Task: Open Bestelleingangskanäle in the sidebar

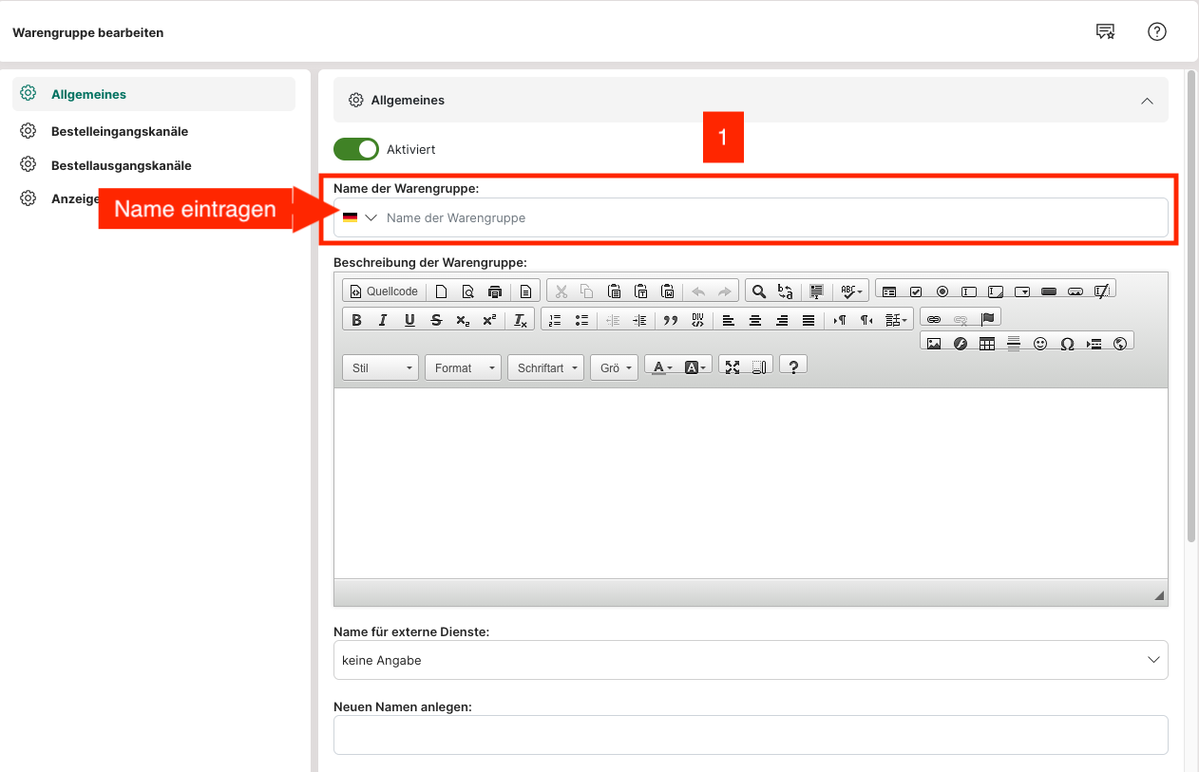Action: [119, 131]
